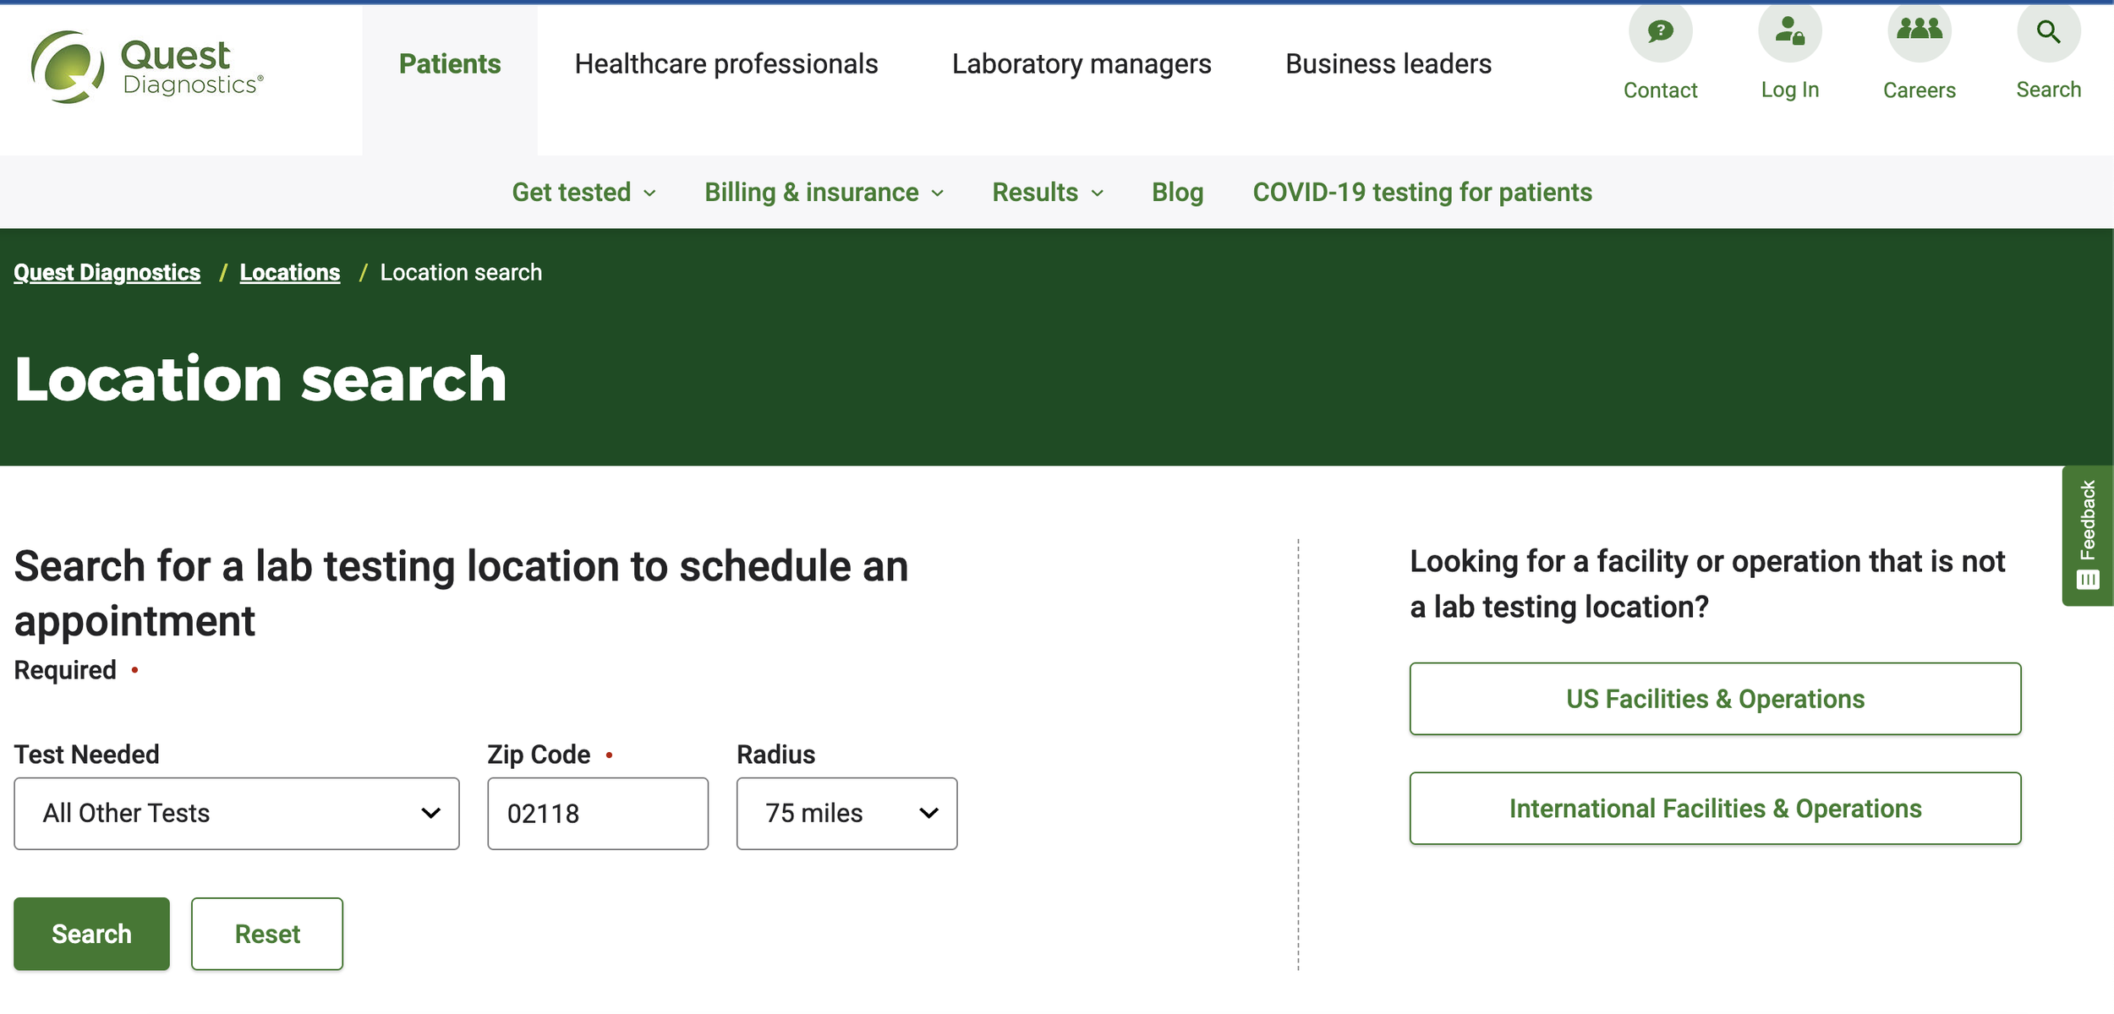Expand the Results menu
The width and height of the screenshot is (2114, 1014).
[1047, 193]
